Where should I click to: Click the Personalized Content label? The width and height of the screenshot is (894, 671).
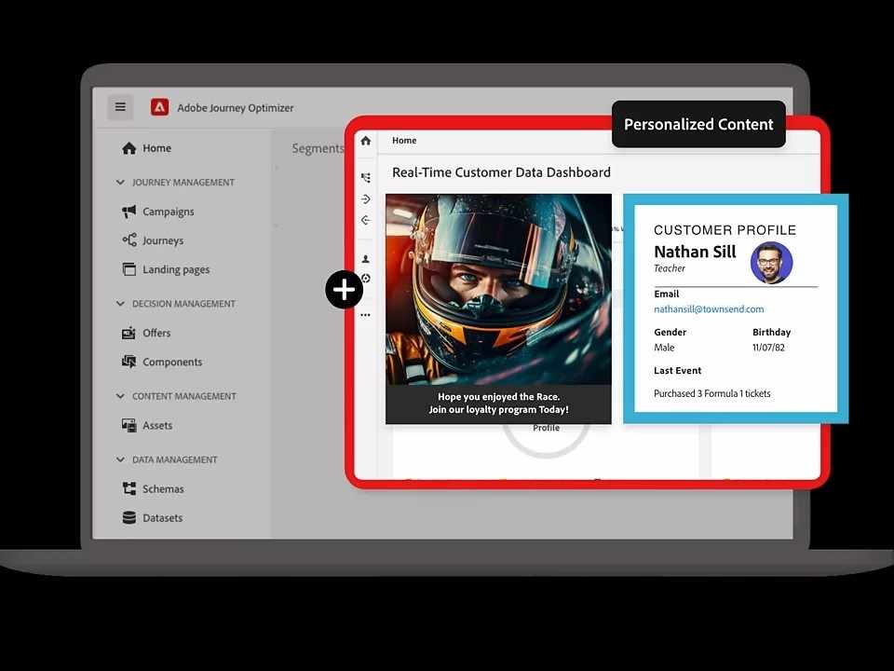tap(698, 124)
